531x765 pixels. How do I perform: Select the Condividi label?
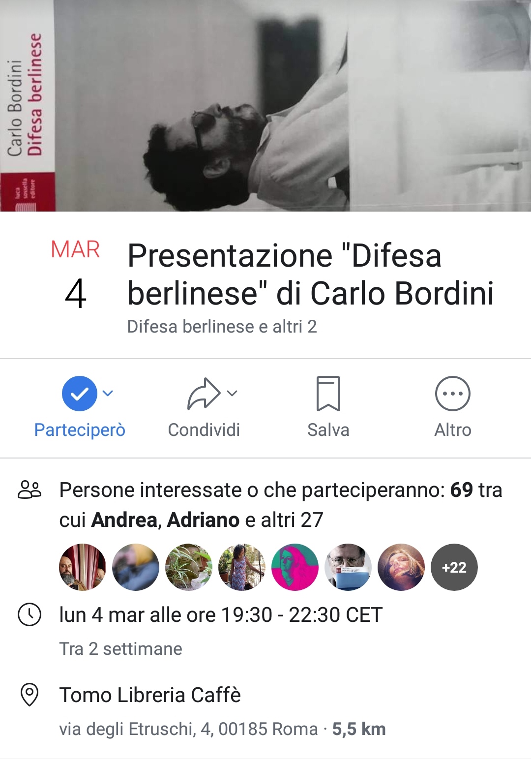(x=204, y=430)
